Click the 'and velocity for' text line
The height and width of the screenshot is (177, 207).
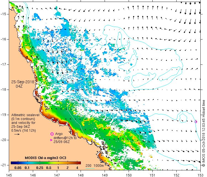[23, 123]
